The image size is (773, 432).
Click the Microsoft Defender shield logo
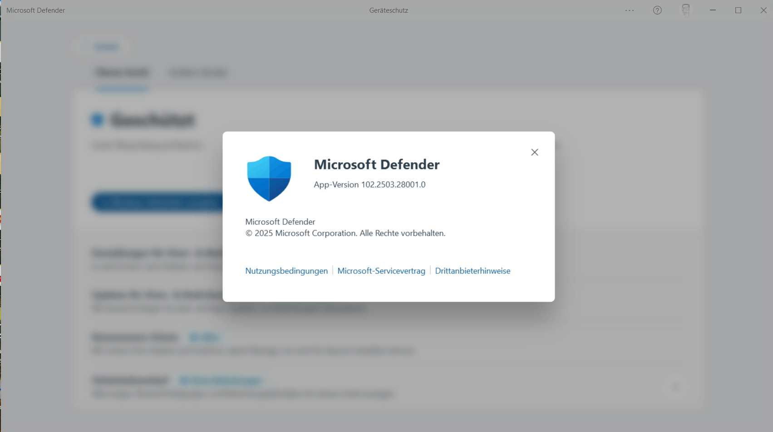tap(269, 179)
